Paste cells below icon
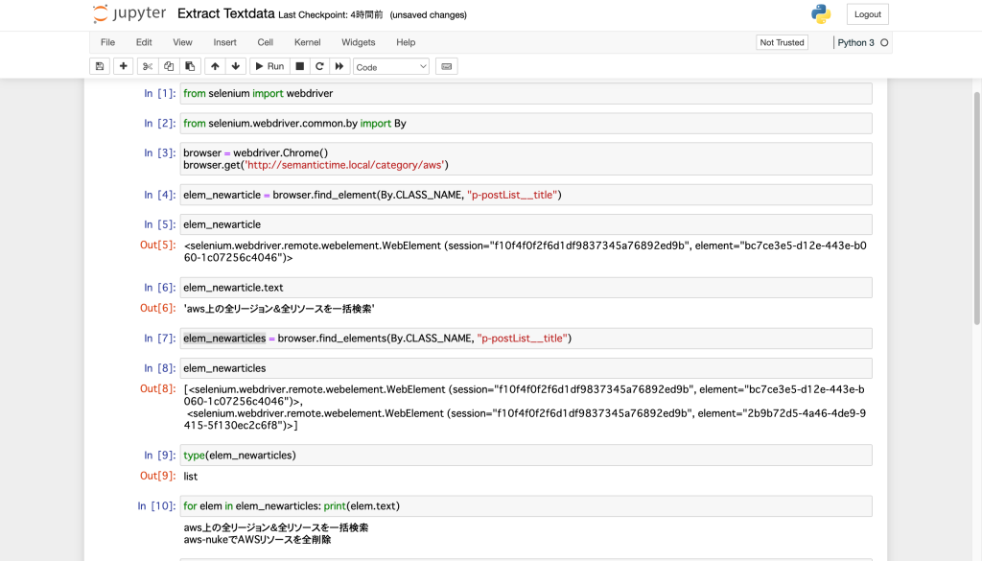 pyautogui.click(x=190, y=66)
